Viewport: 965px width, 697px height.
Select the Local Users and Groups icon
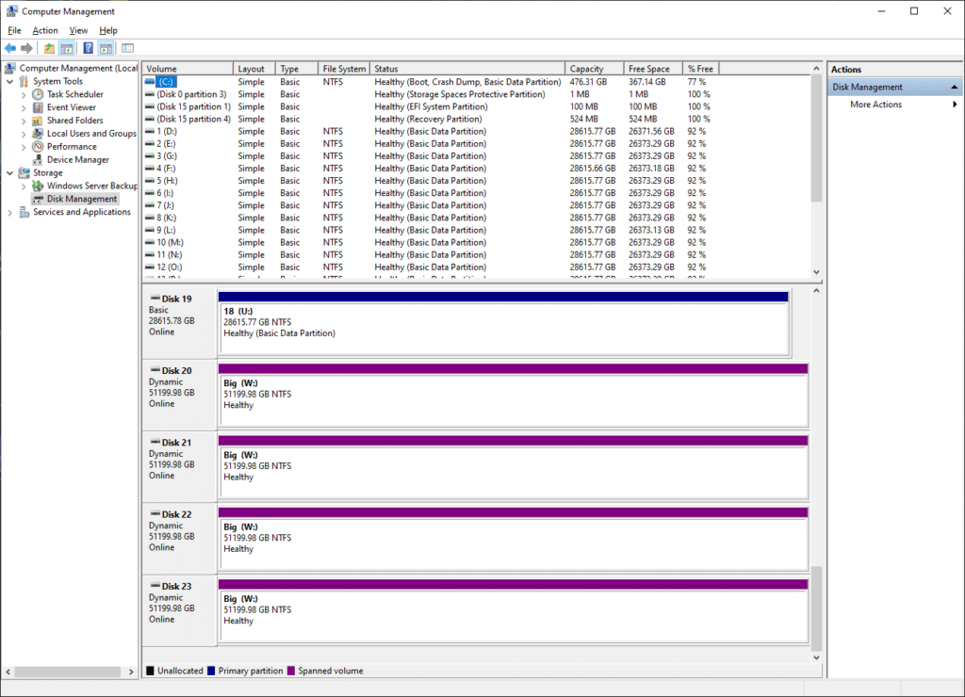(38, 134)
